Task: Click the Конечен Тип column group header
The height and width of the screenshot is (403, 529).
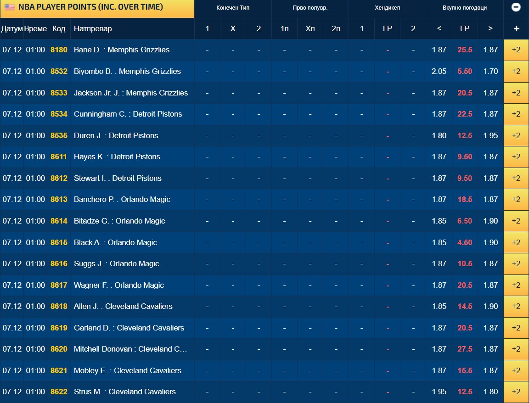Action: pos(233,8)
